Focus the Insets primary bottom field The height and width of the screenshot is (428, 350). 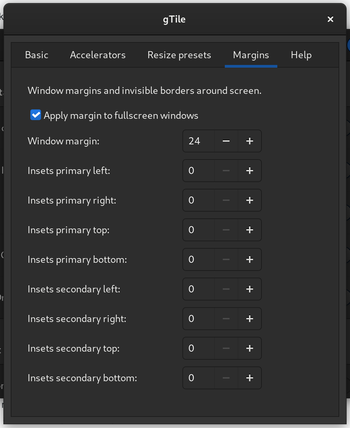pyautogui.click(x=199, y=259)
